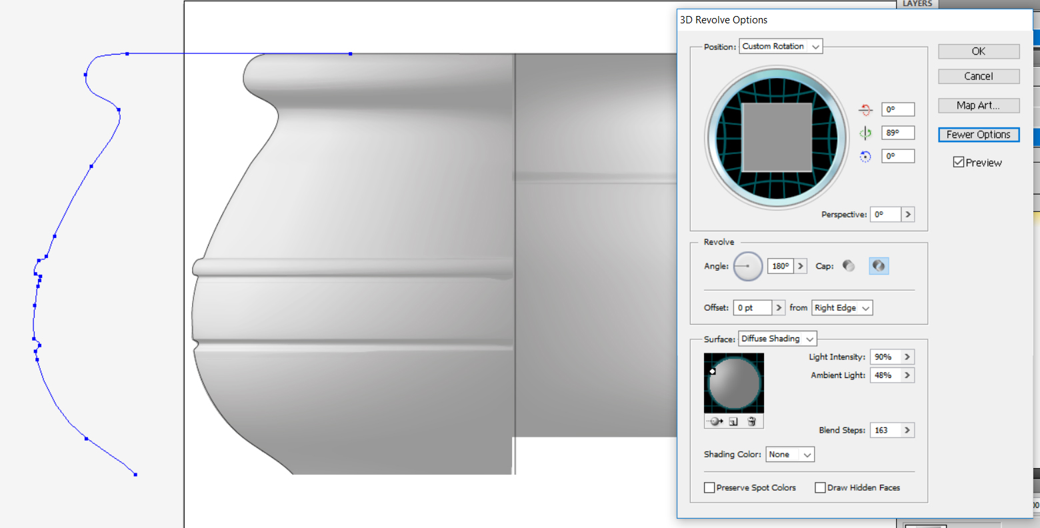Open the Shading Color dropdown
The height and width of the screenshot is (528, 1040).
(790, 455)
